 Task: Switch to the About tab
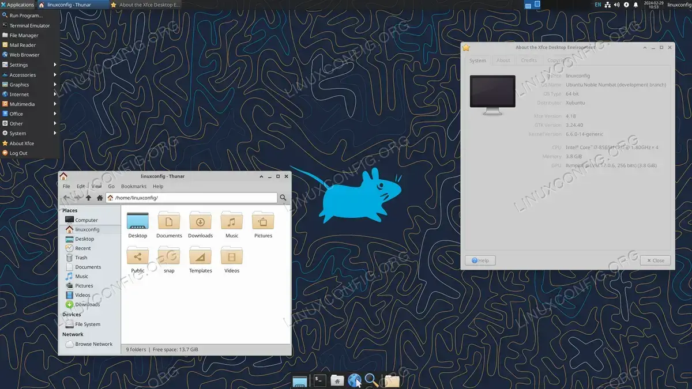click(x=503, y=61)
